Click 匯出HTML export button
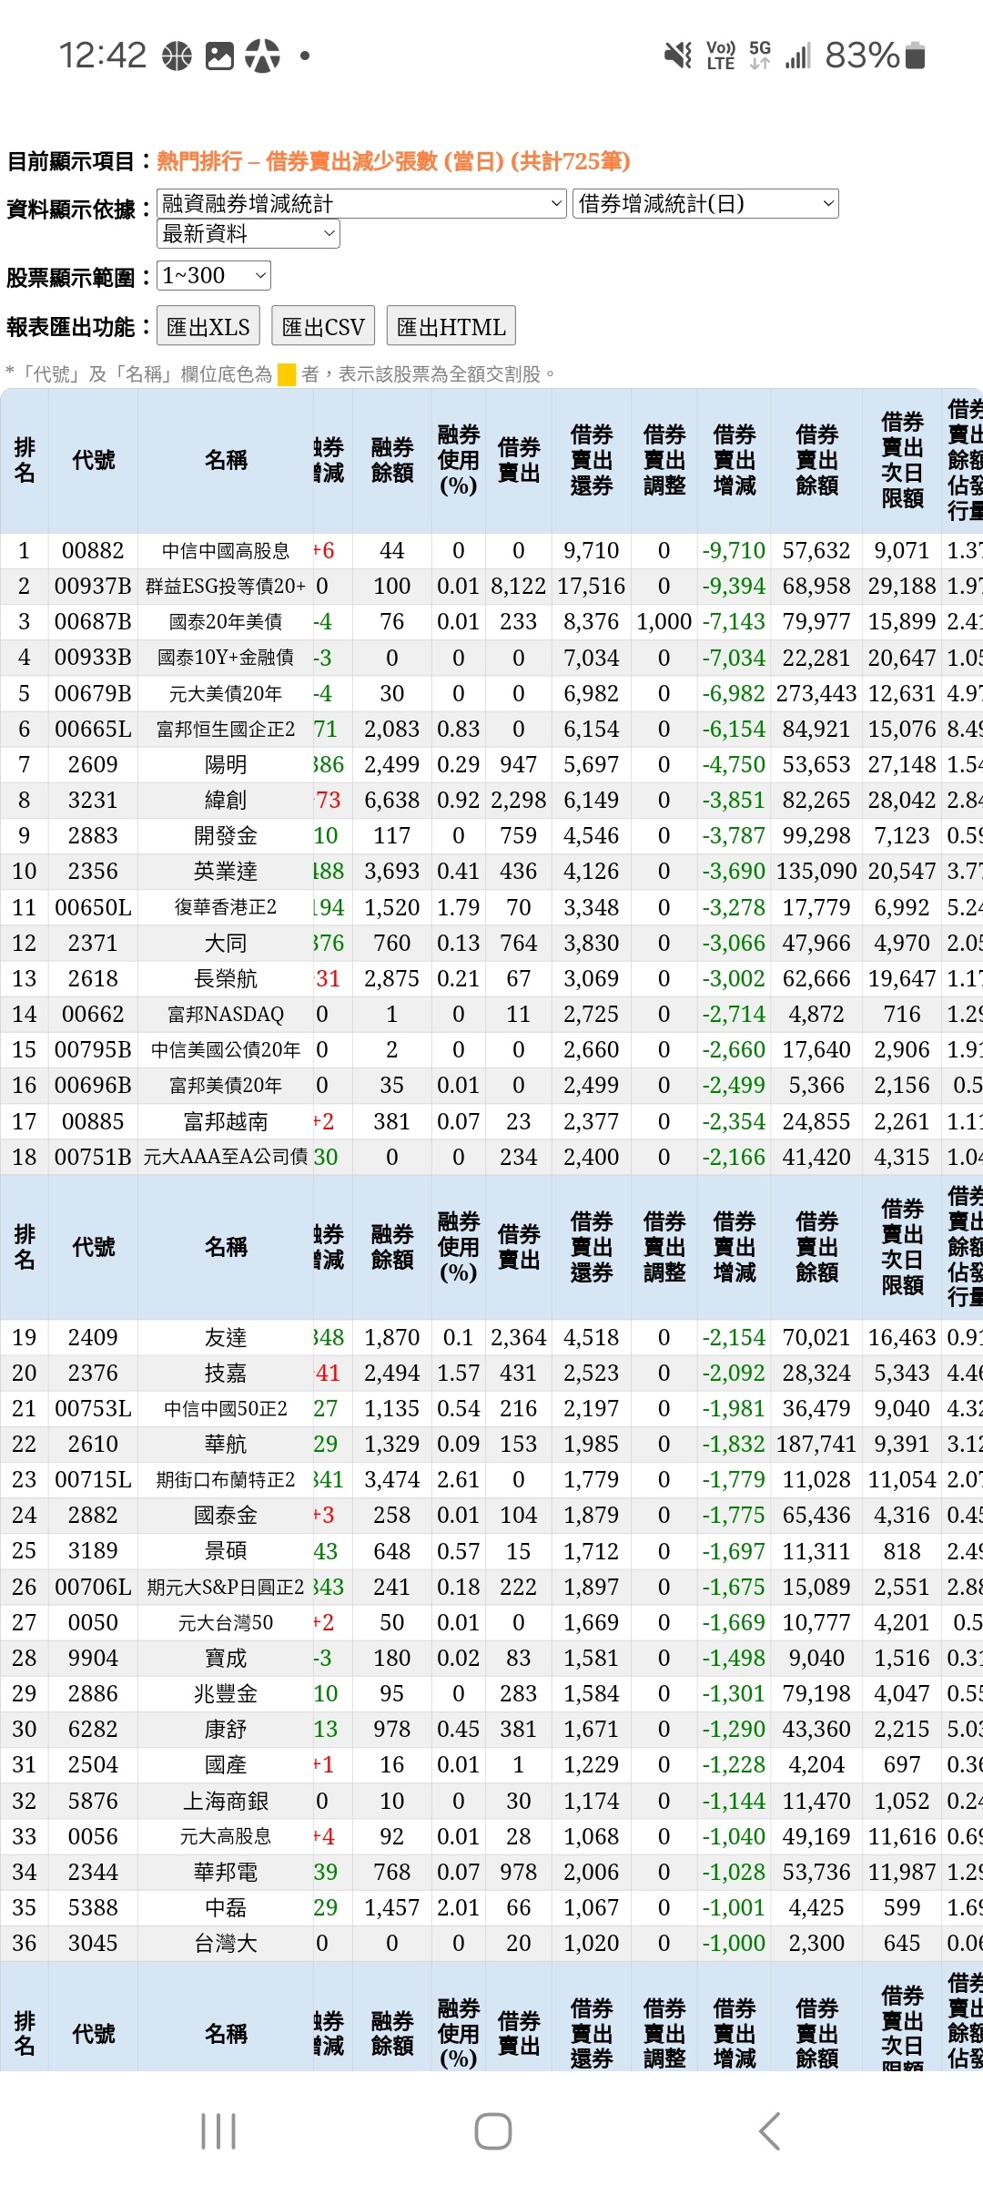The height and width of the screenshot is (2186, 983). 451,326
